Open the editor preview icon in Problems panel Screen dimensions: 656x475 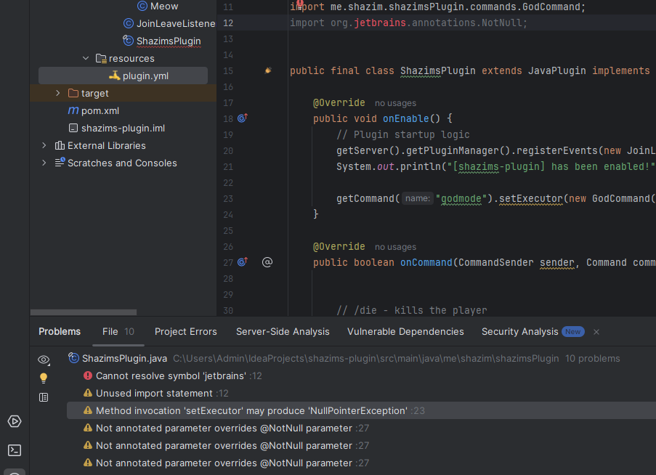pyautogui.click(x=44, y=397)
